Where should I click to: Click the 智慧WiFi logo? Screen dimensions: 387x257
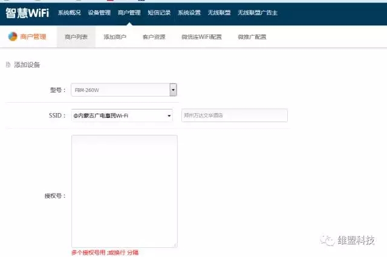click(27, 12)
